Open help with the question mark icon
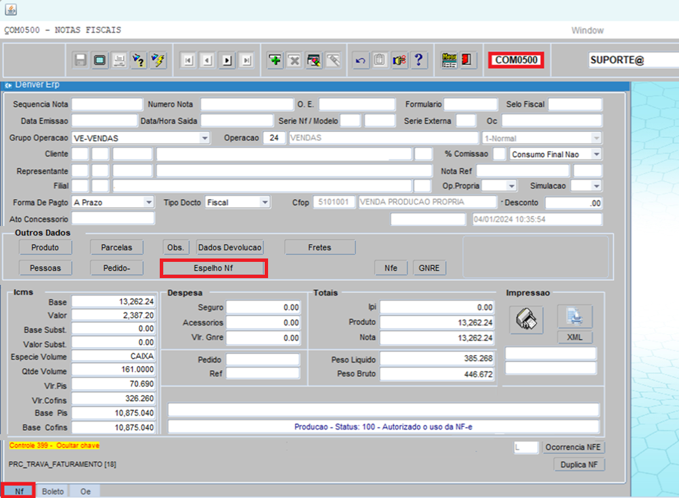This screenshot has height=498, width=679. [x=418, y=60]
